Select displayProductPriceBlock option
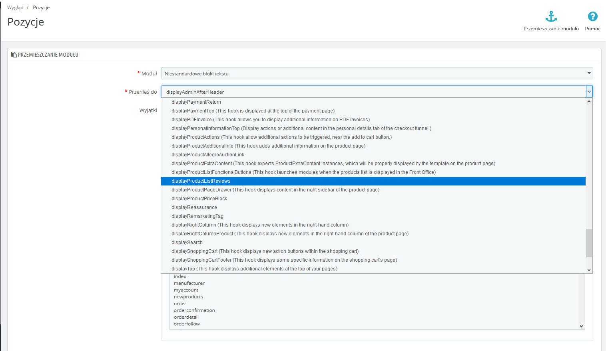The height and width of the screenshot is (351, 606). [373, 199]
